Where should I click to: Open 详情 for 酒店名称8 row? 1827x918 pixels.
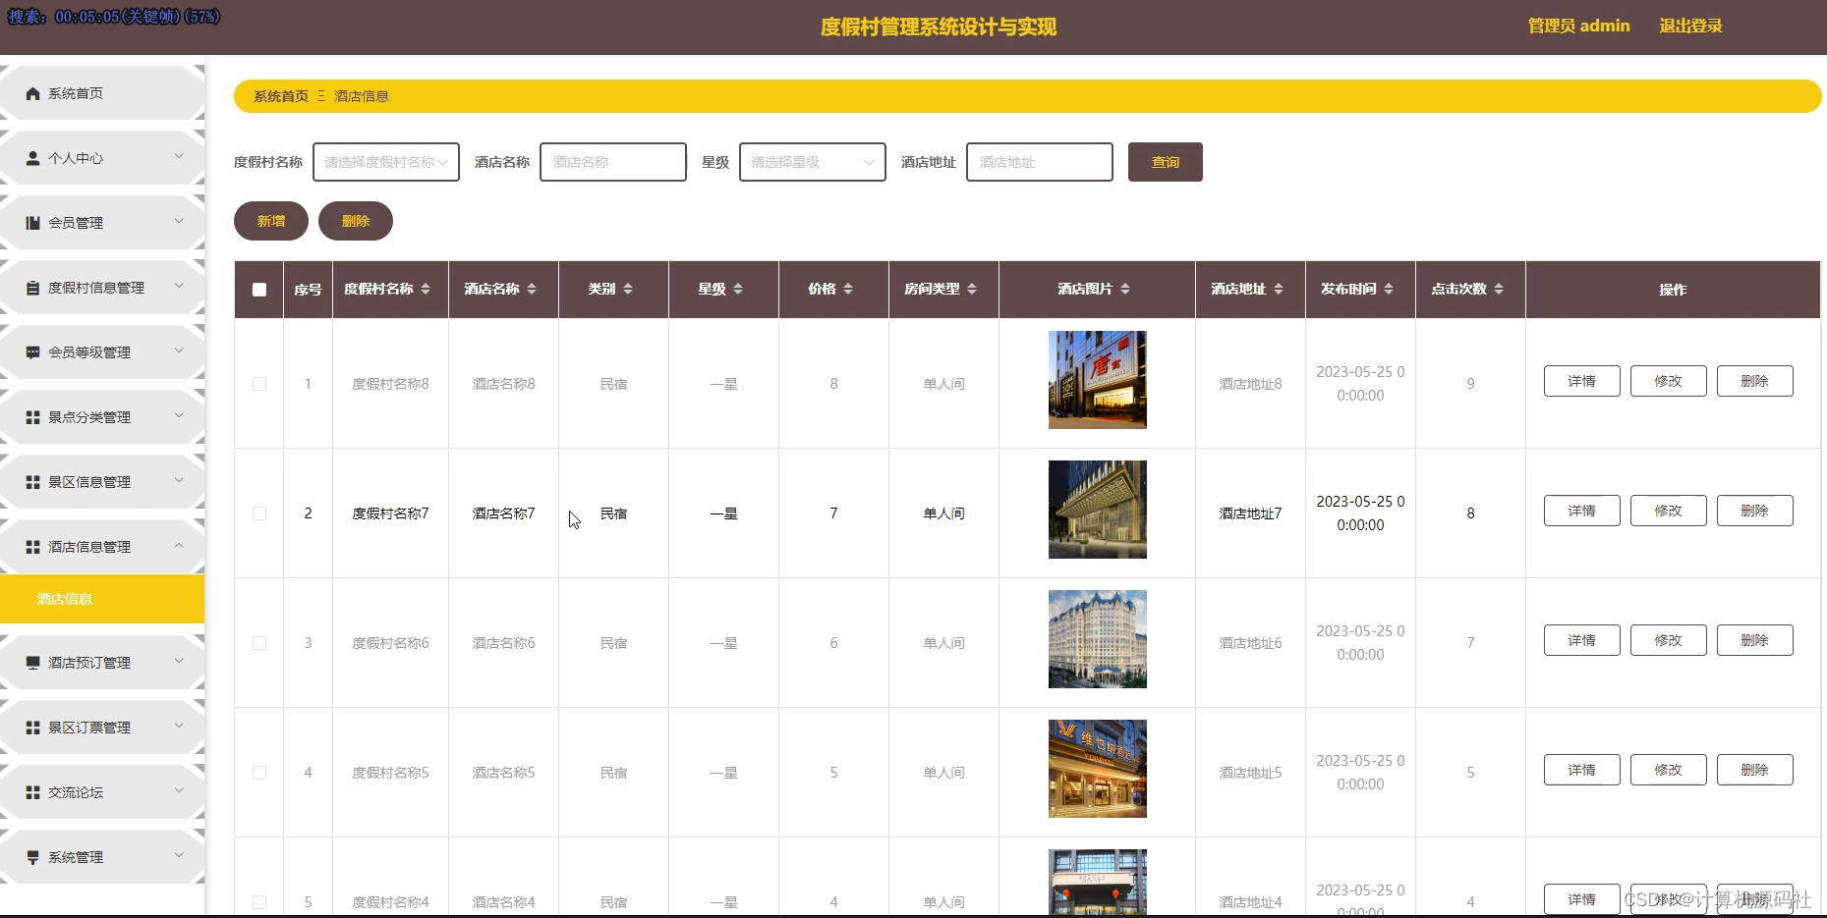[x=1582, y=381]
